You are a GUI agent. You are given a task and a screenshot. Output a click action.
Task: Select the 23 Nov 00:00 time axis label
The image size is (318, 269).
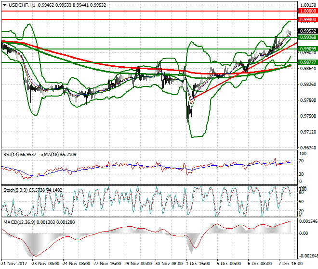[x=46, y=264]
